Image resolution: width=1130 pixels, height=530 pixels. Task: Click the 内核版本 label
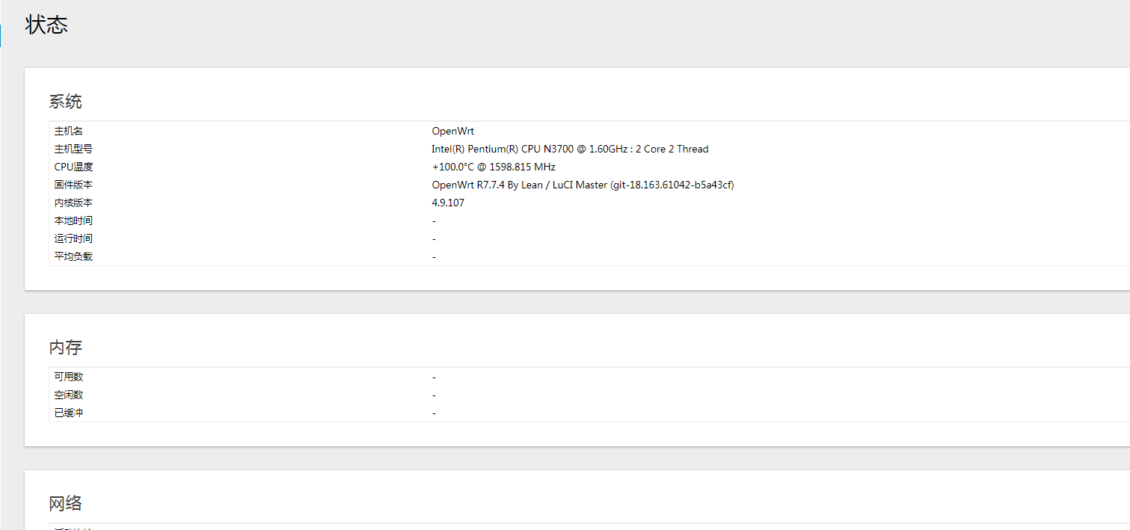click(73, 203)
